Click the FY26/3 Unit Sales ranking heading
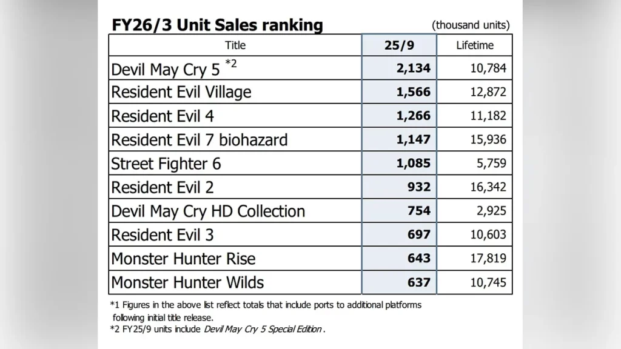The width and height of the screenshot is (621, 349). point(217,25)
